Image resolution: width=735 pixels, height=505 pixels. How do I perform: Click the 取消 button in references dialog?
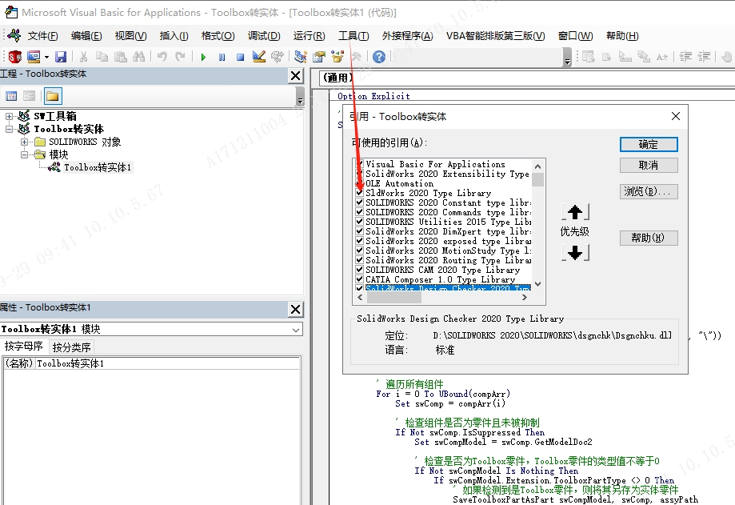click(649, 165)
